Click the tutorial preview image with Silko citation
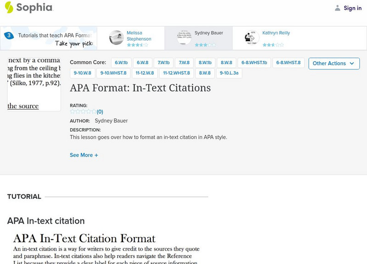 pyautogui.click(x=34, y=84)
